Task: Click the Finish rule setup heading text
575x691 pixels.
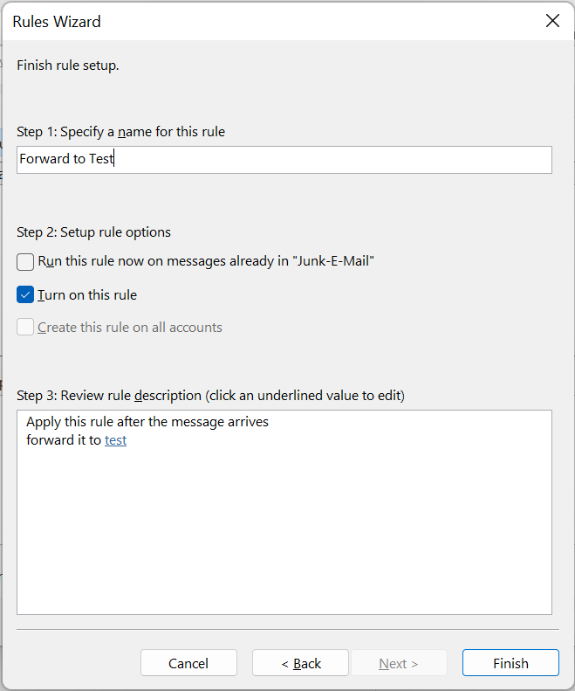Action: 68,66
